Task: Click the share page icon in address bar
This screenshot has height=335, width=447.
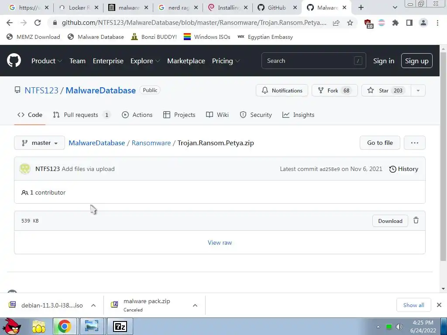Action: coord(336,23)
